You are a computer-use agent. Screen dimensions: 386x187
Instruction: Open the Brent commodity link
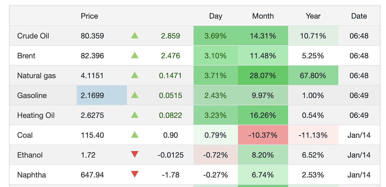(x=26, y=56)
